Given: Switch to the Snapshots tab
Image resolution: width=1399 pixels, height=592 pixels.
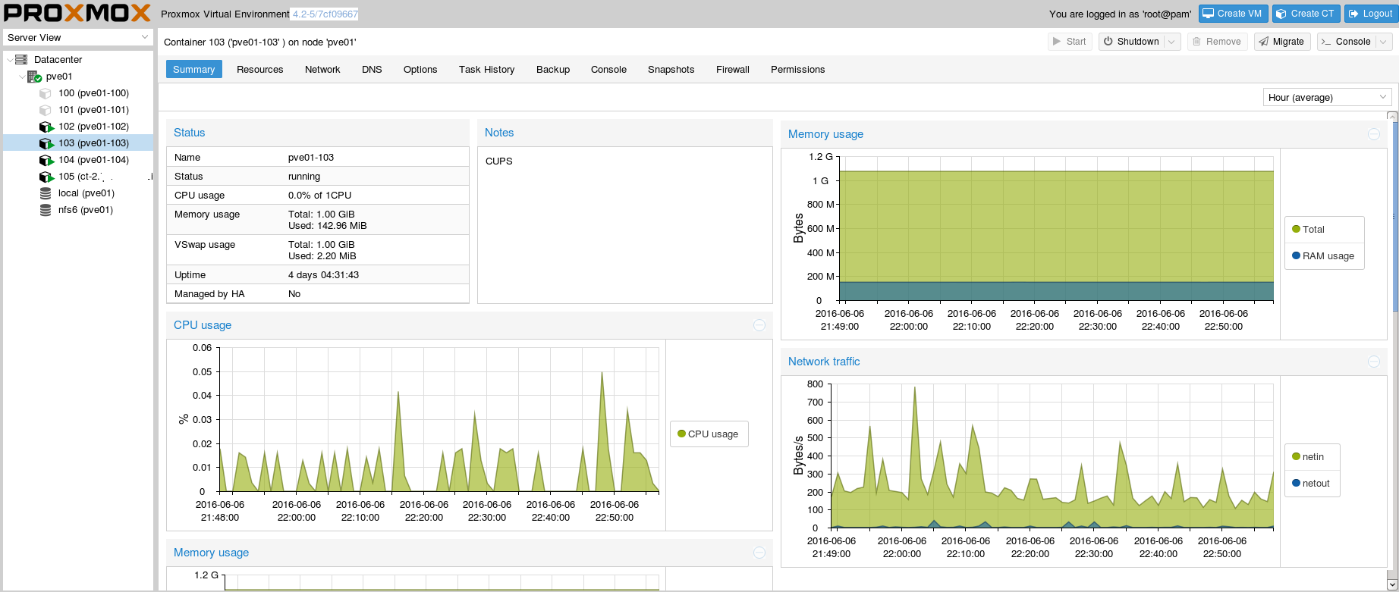Looking at the screenshot, I should click(x=671, y=69).
